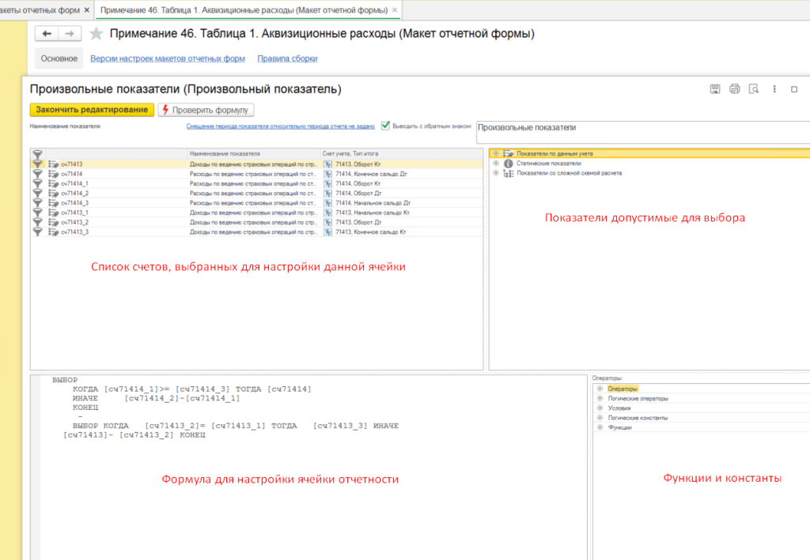Click the Произвольные показатели name input field
810x560 pixels.
(641, 132)
